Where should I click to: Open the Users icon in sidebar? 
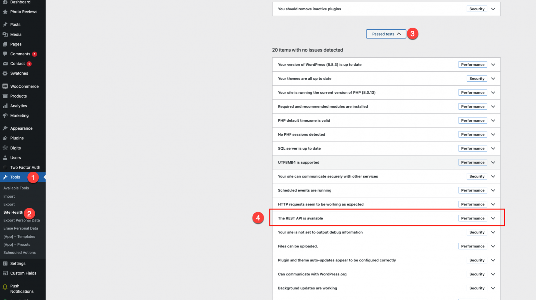[5, 157]
